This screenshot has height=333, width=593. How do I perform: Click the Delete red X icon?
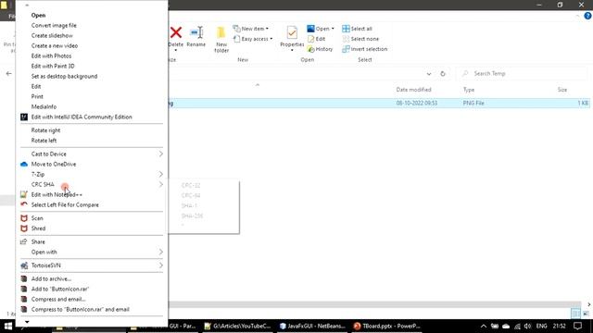pyautogui.click(x=176, y=32)
